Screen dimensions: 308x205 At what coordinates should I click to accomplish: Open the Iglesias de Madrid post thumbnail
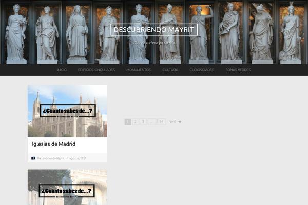[67, 111]
